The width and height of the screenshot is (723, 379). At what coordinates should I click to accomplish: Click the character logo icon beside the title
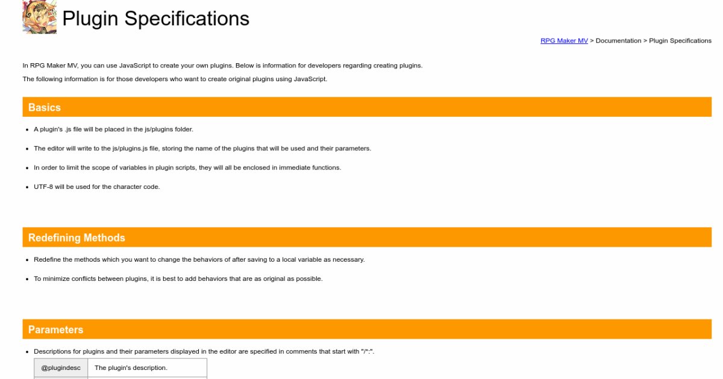coord(40,17)
